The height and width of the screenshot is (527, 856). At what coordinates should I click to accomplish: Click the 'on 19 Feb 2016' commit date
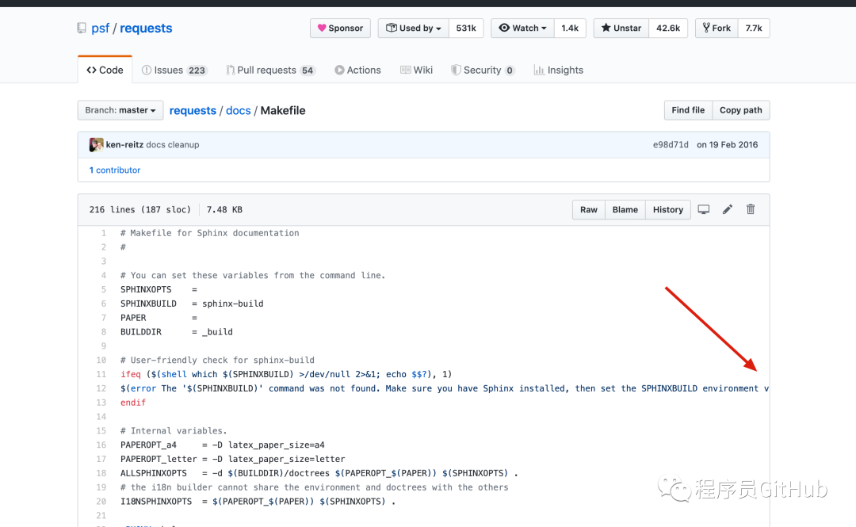point(727,145)
